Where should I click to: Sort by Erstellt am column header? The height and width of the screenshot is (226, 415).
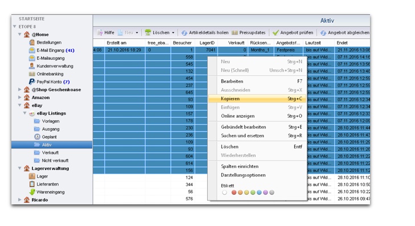click(125, 43)
